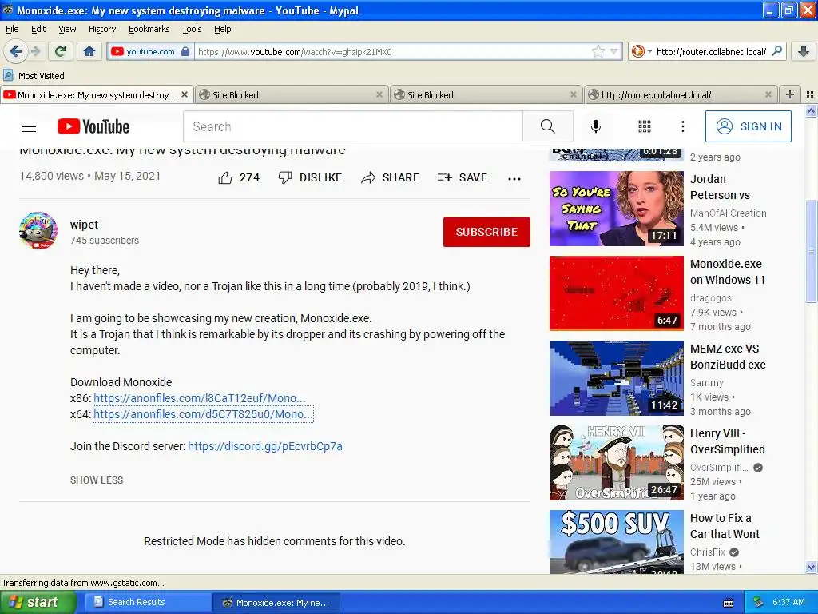Open a new tab with plus button

[790, 94]
